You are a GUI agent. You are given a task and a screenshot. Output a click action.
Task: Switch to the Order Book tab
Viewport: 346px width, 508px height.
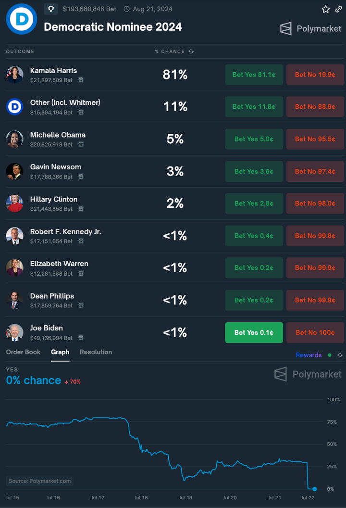pyautogui.click(x=23, y=352)
